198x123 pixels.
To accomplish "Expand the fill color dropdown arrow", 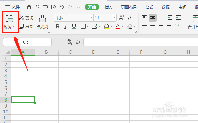I will (111, 27).
